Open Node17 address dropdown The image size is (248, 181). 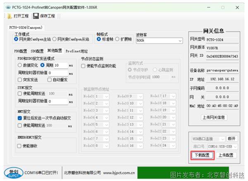tap(169, 96)
